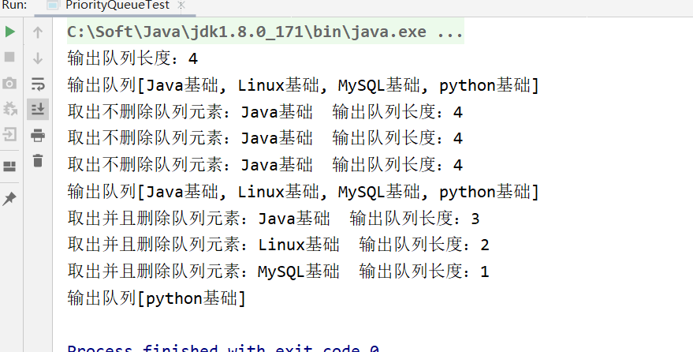The width and height of the screenshot is (693, 352).
Task: Select the PriorityQueueTest run tab
Action: click(x=117, y=6)
